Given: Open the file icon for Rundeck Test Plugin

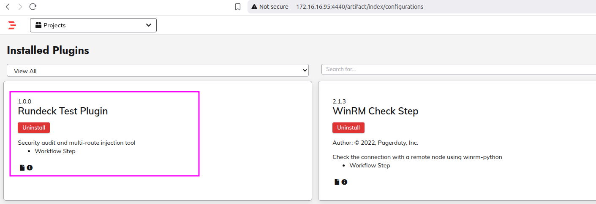Looking at the screenshot, I should 22,168.
